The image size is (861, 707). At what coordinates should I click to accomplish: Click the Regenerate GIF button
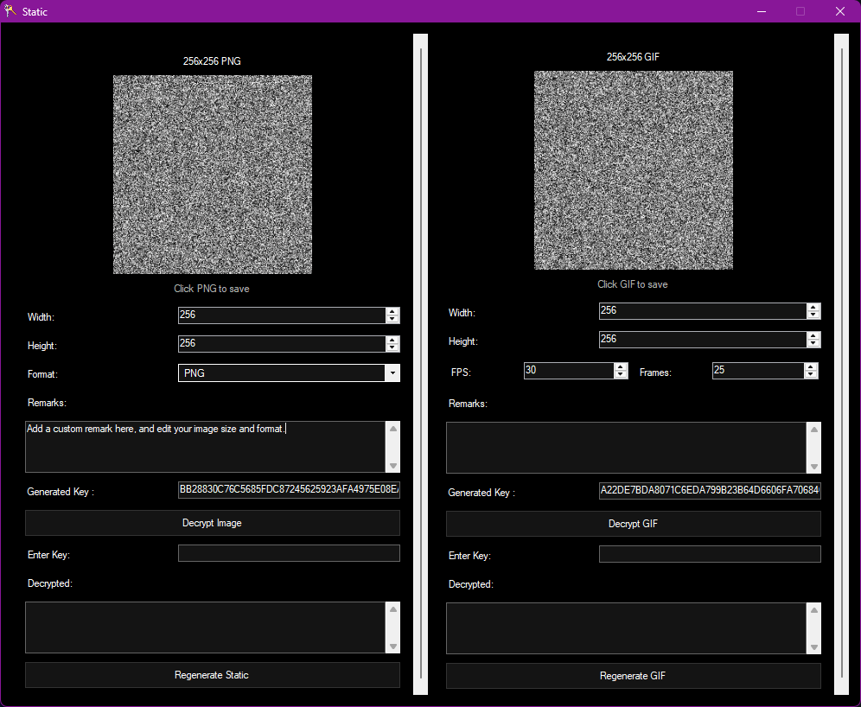pos(634,676)
